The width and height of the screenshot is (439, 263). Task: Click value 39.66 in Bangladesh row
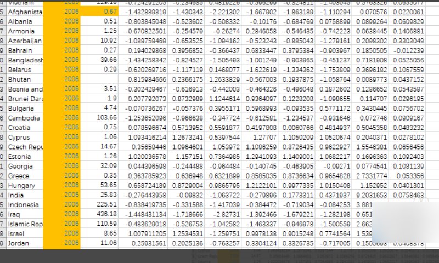99,60
